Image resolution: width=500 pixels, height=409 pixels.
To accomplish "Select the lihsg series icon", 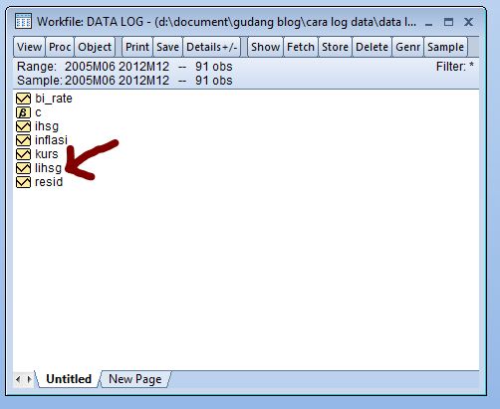I will pos(23,168).
